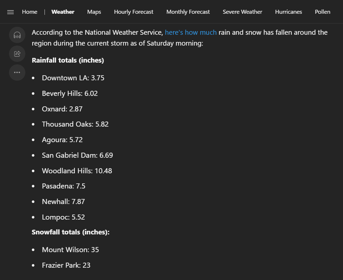Click the share article icon
The height and width of the screenshot is (280, 343).
(17, 54)
